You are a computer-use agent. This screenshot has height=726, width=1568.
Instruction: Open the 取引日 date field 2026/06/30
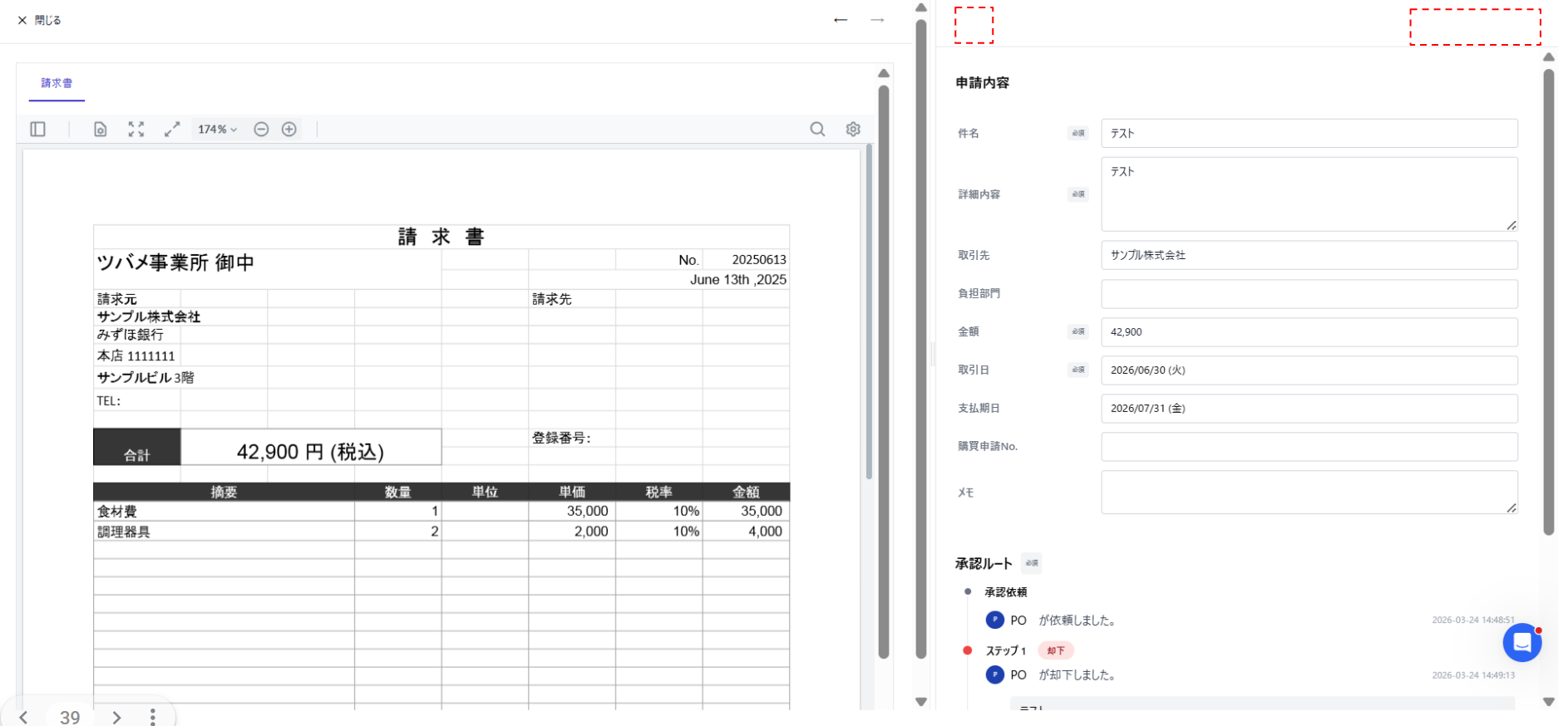pos(1309,370)
